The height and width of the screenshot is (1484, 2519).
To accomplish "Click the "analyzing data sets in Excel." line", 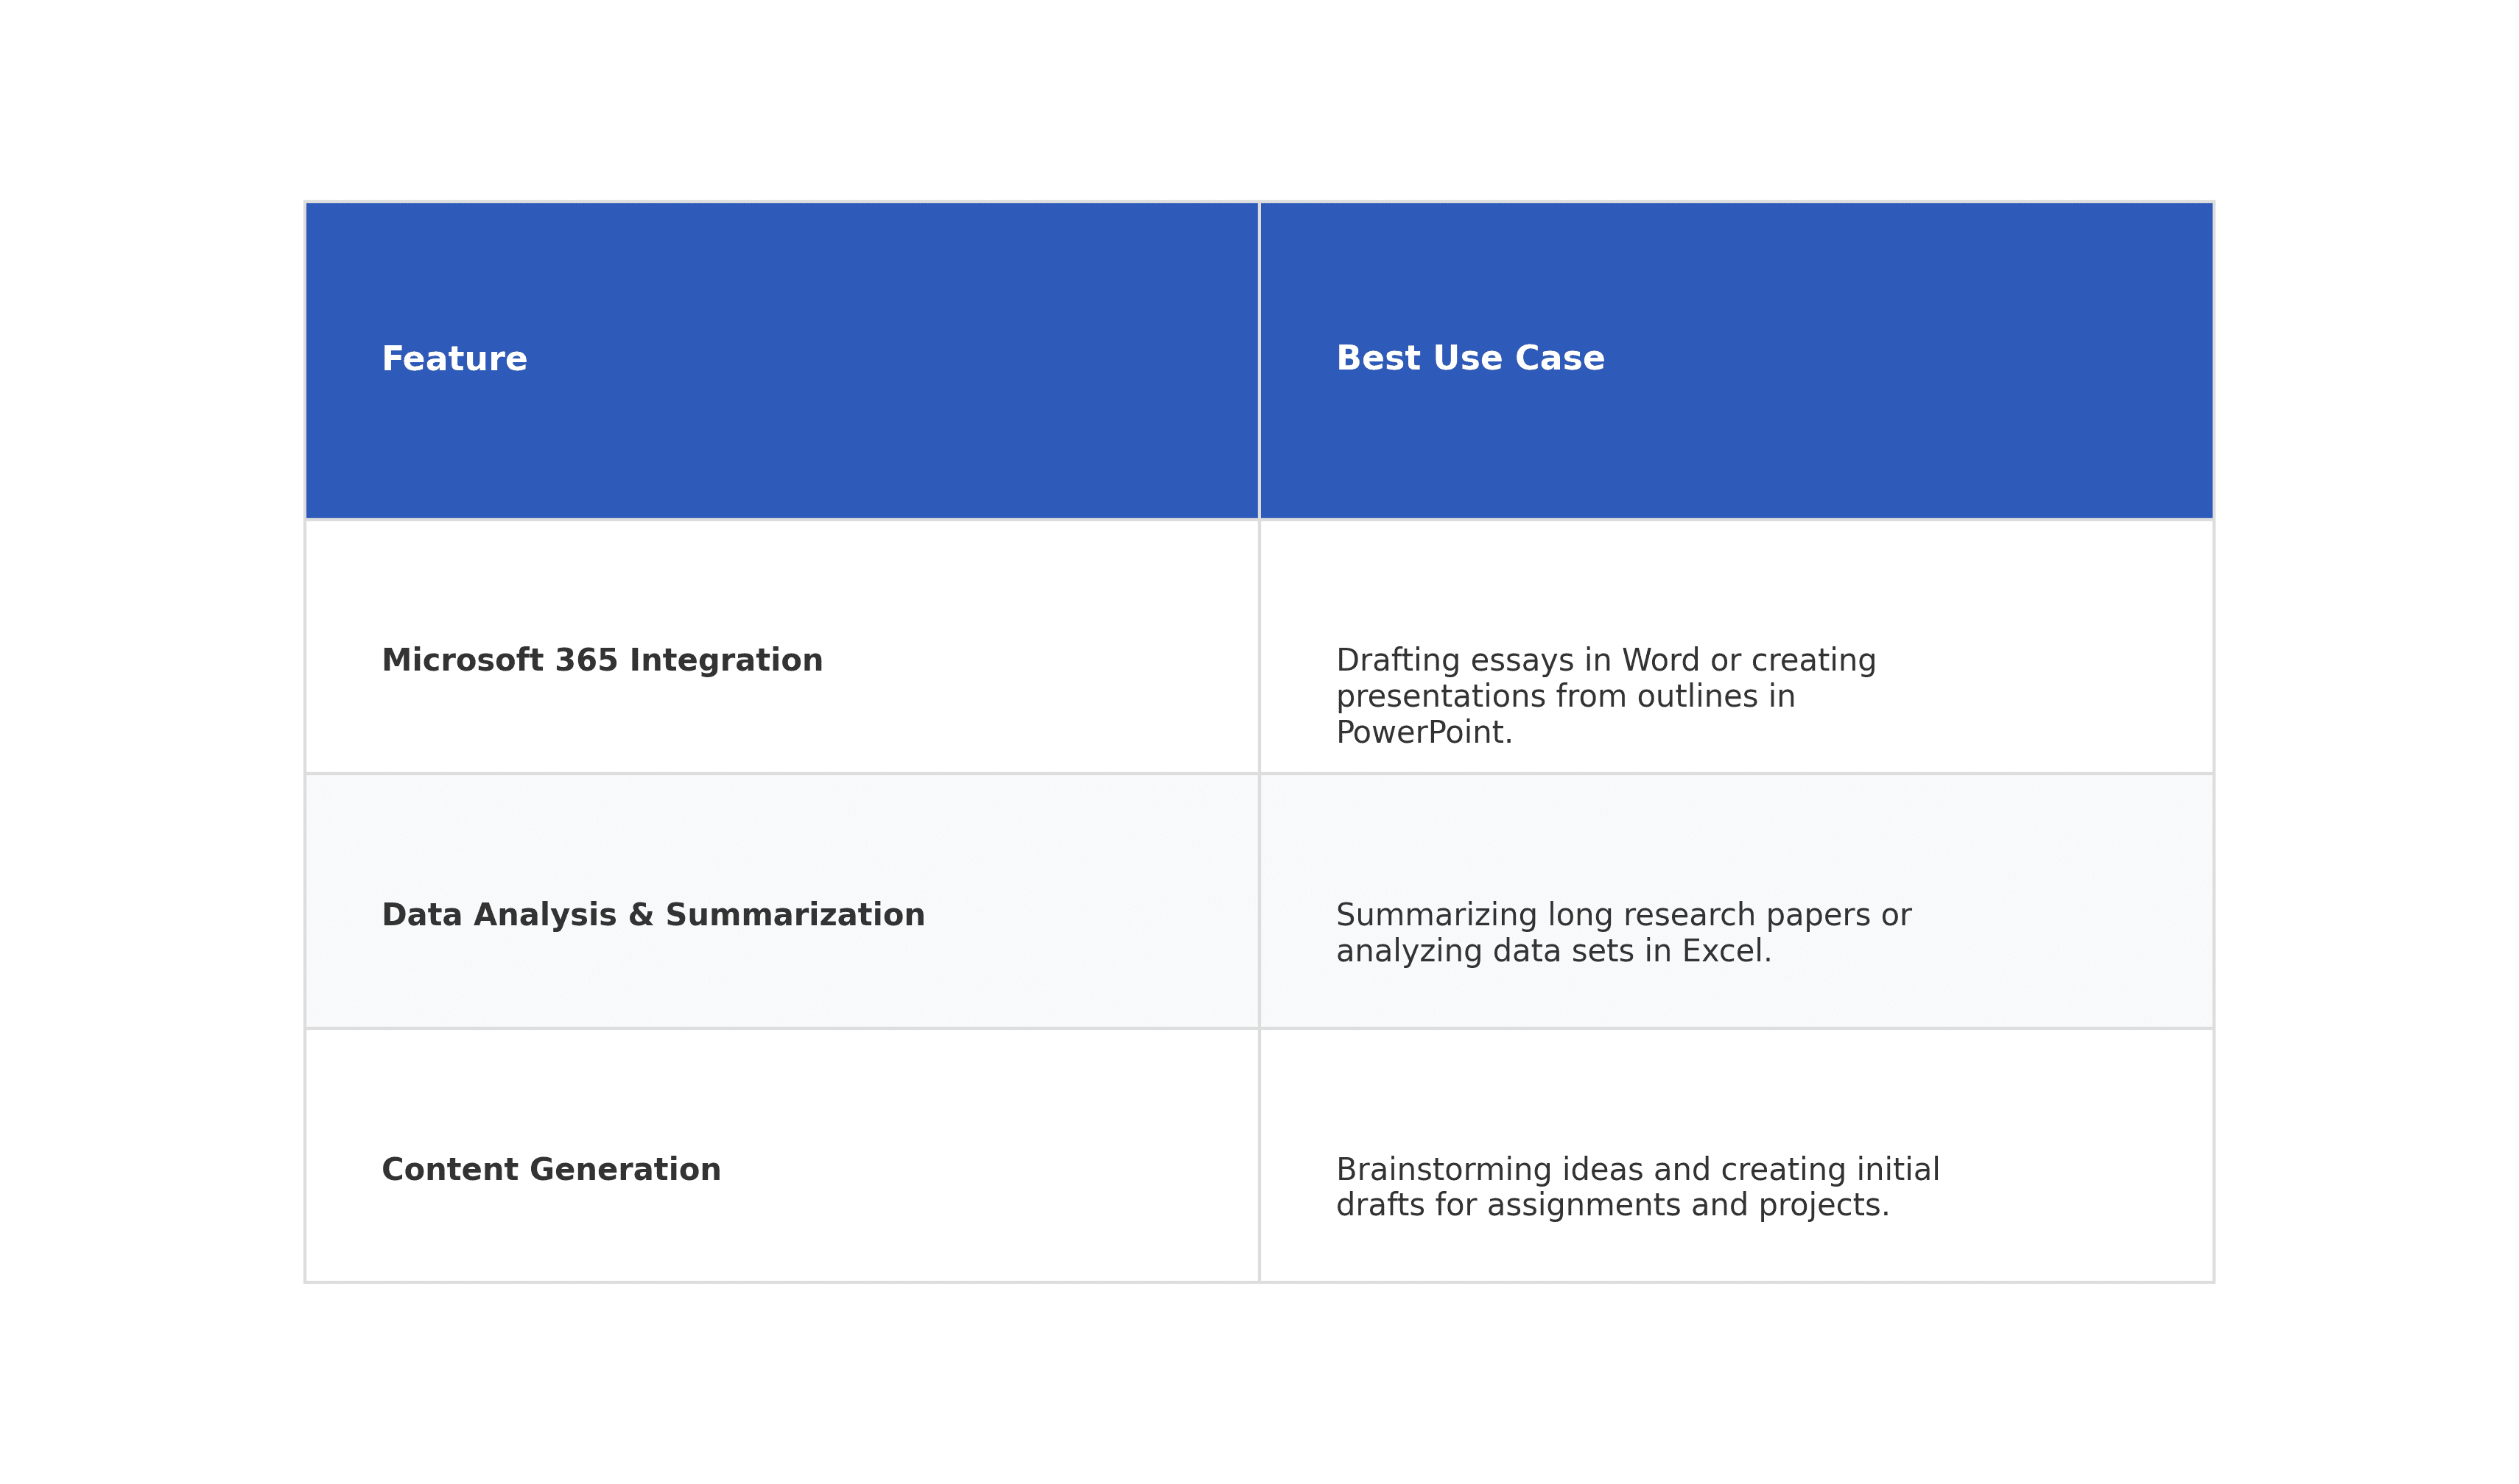I will tap(1553, 951).
